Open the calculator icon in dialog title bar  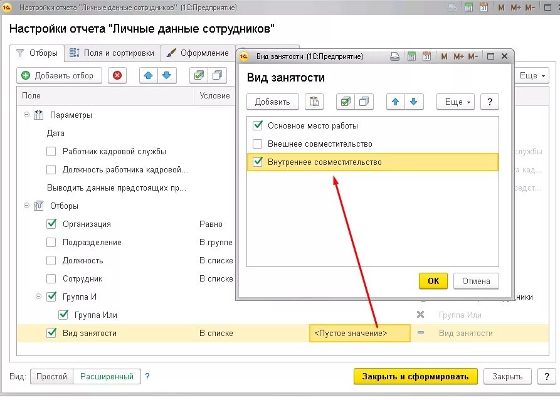pos(411,56)
